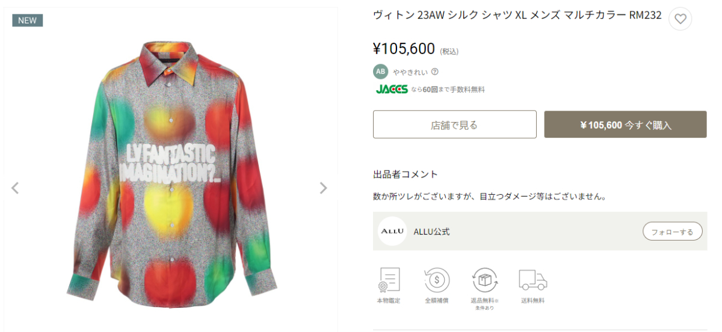Click the 全額補償 full compensation icon

(436, 280)
